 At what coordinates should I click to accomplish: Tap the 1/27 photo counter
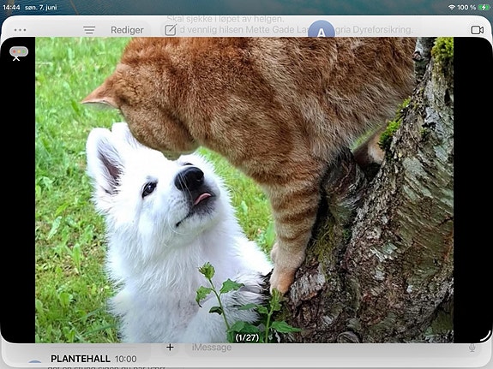point(247,337)
